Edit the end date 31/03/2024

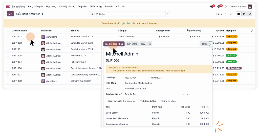coord(156,78)
